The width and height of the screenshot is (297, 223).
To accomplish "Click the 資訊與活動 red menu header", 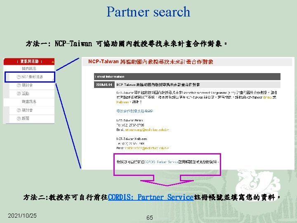I will [29, 62].
